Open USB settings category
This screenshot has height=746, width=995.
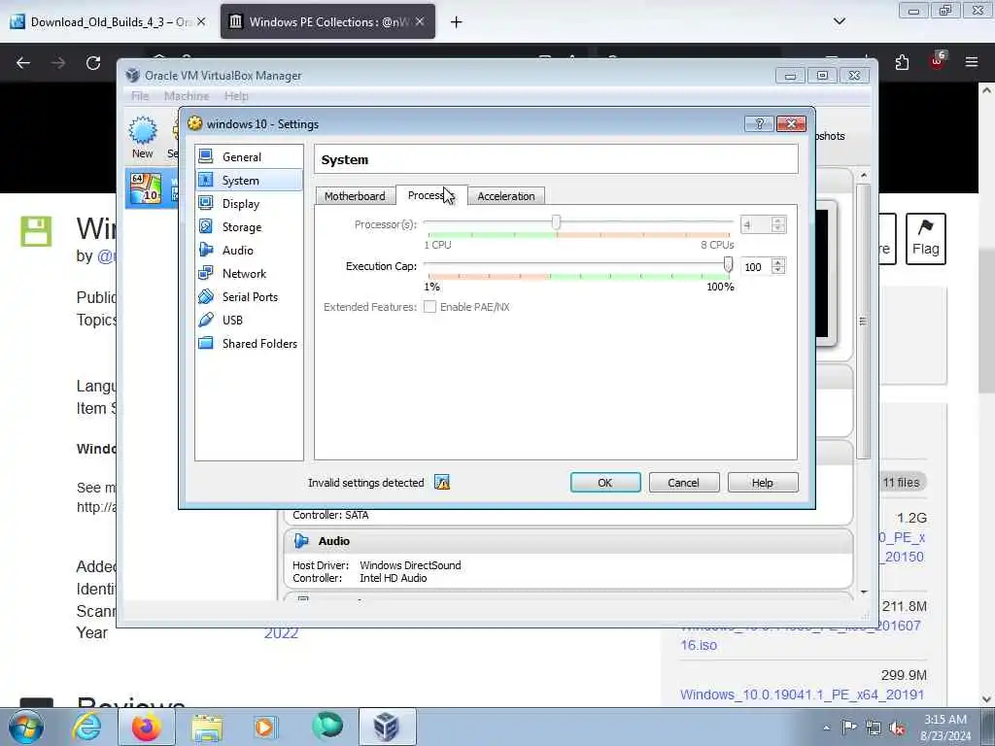249,321
